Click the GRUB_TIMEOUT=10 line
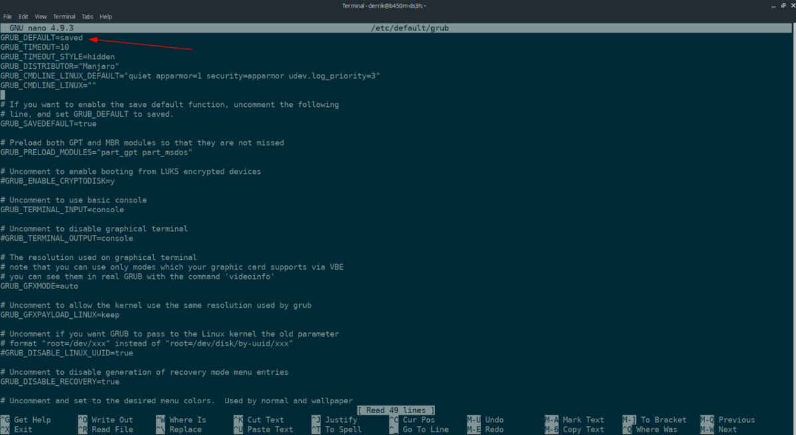Screen dimensions: 796x435 34,48
